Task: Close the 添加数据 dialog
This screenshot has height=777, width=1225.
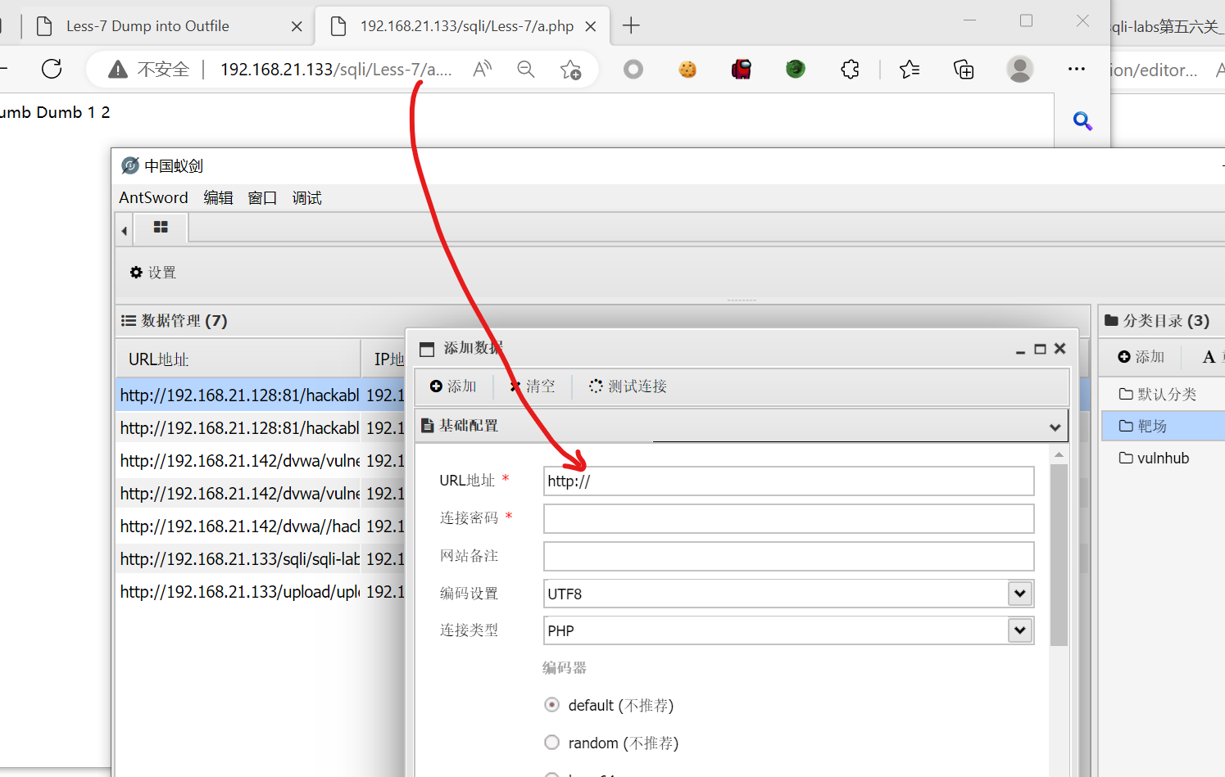Action: point(1059,349)
